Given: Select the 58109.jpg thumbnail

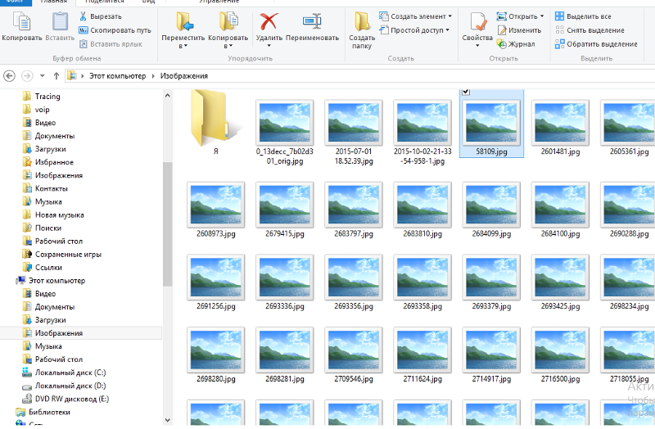Looking at the screenshot, I should tap(491, 123).
